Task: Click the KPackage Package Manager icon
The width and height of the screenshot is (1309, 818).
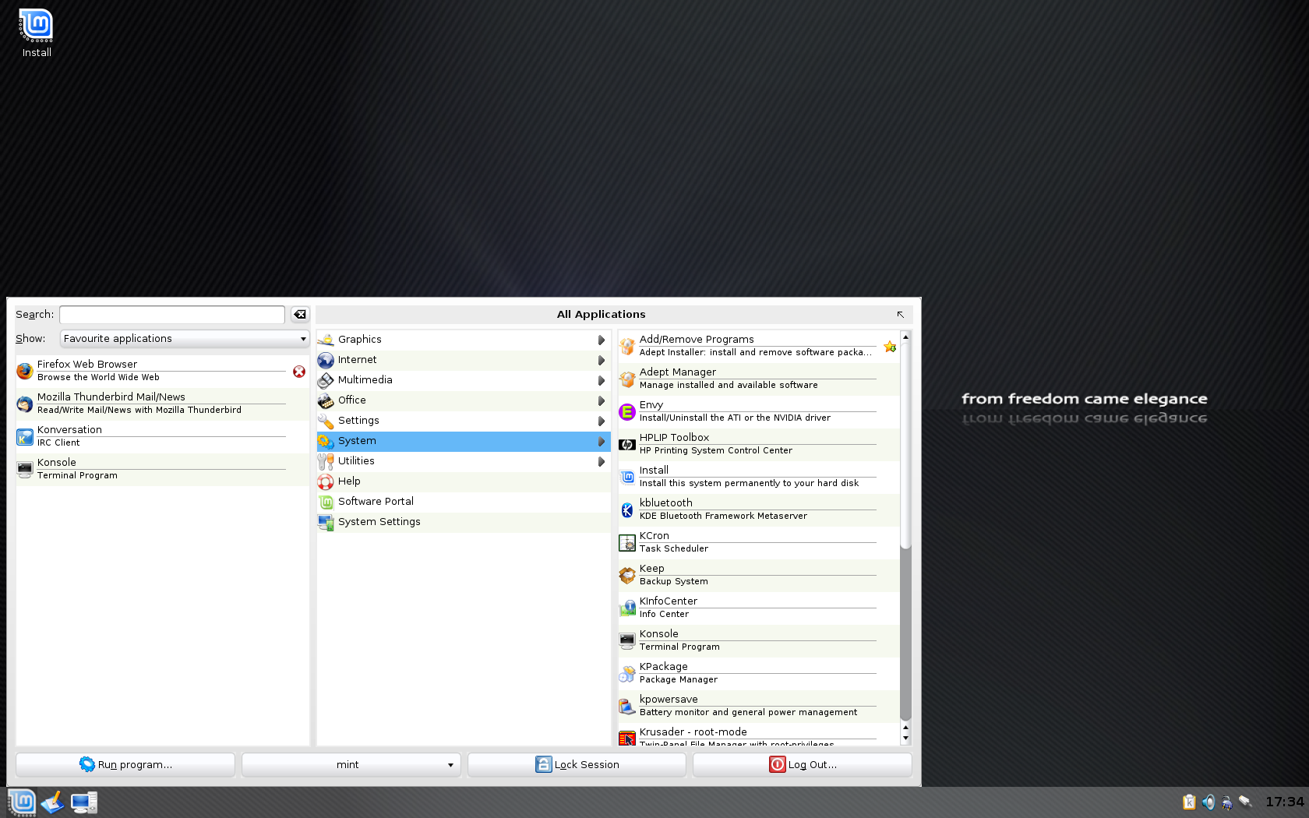Action: [627, 673]
